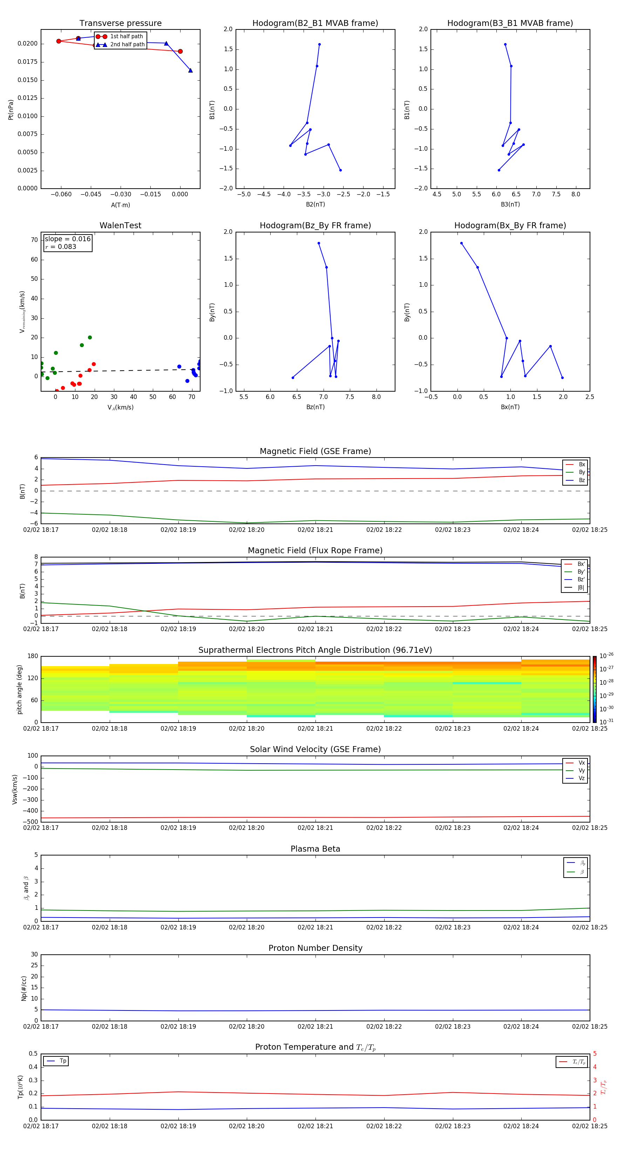The height and width of the screenshot is (1157, 631).
Task: Click the |B| entry in Flux Rope legend
Action: point(575,588)
